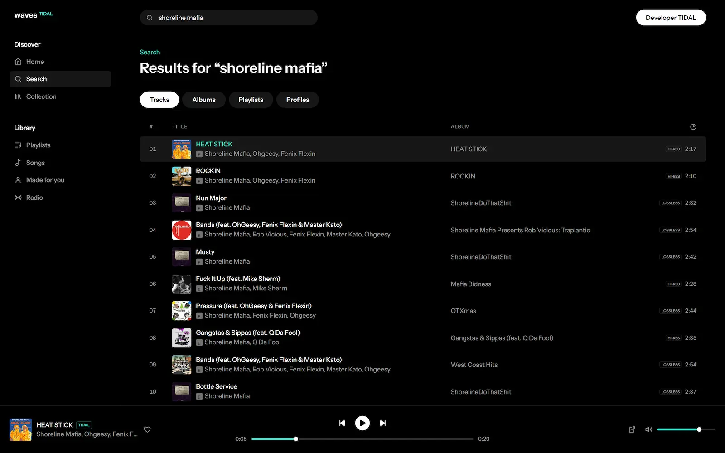Click the HEAT STICK title in player bar
The width and height of the screenshot is (725, 453).
54,425
